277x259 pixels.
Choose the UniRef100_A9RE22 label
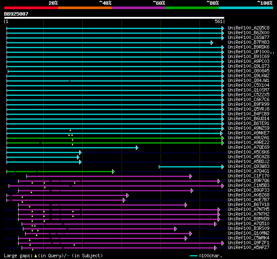pos(248,143)
